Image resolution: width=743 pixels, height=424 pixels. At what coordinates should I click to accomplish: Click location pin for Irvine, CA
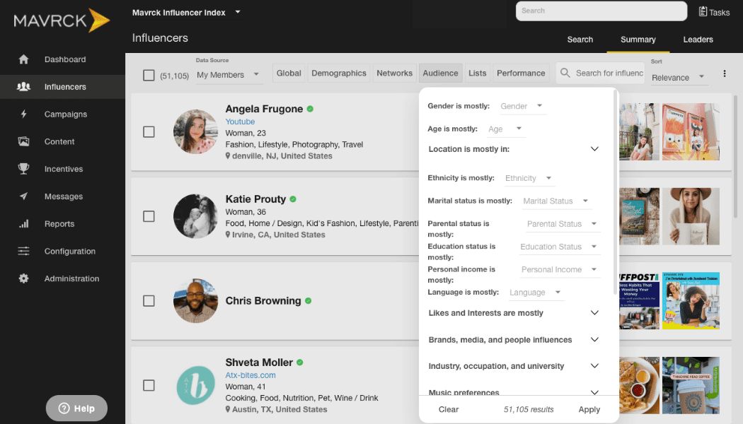(228, 234)
